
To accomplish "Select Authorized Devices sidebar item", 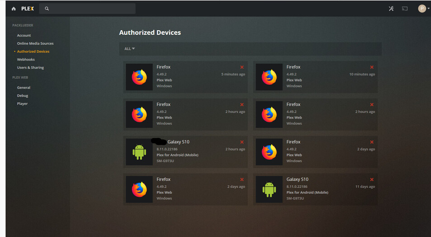I will pyautogui.click(x=33, y=51).
